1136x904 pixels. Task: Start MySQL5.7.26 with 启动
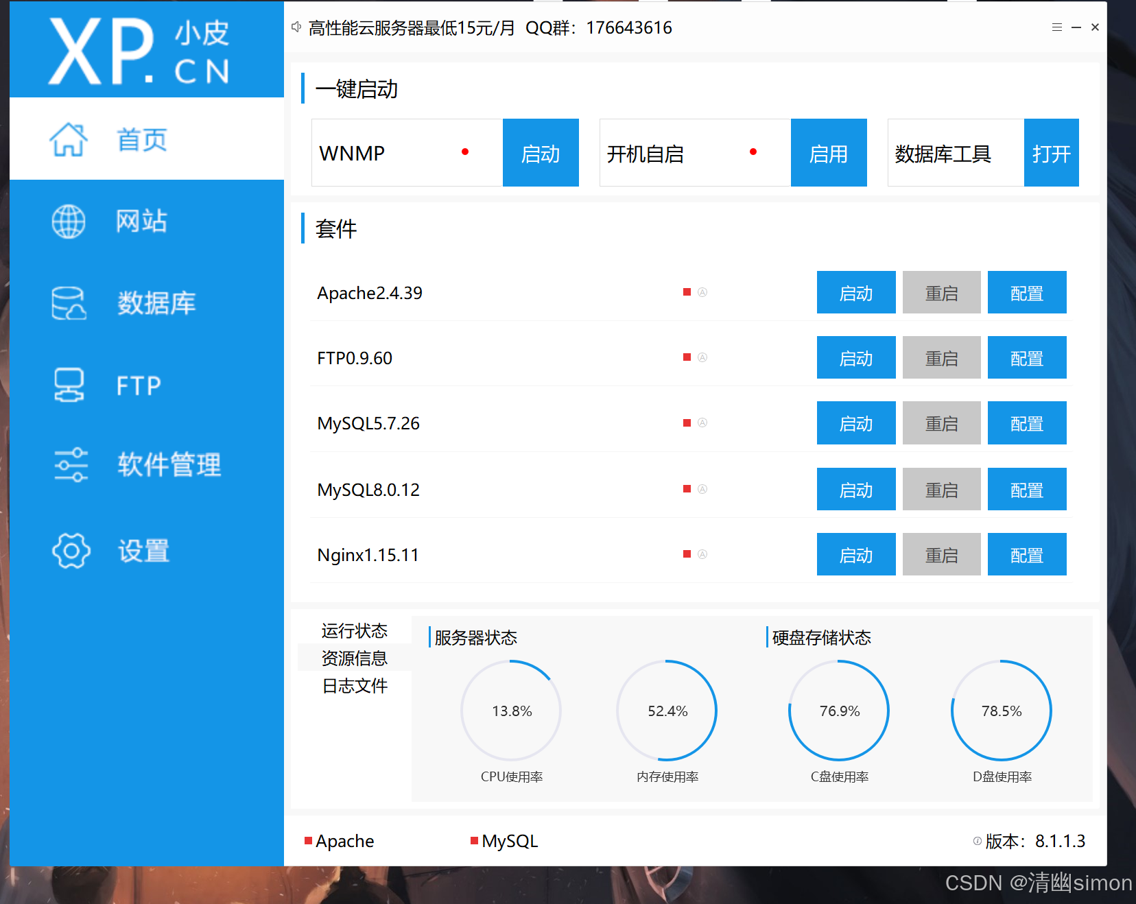(x=856, y=423)
